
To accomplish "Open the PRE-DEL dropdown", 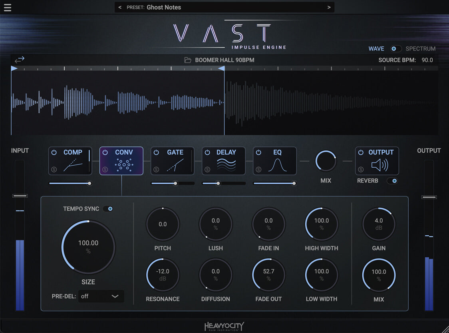I will pyautogui.click(x=101, y=297).
